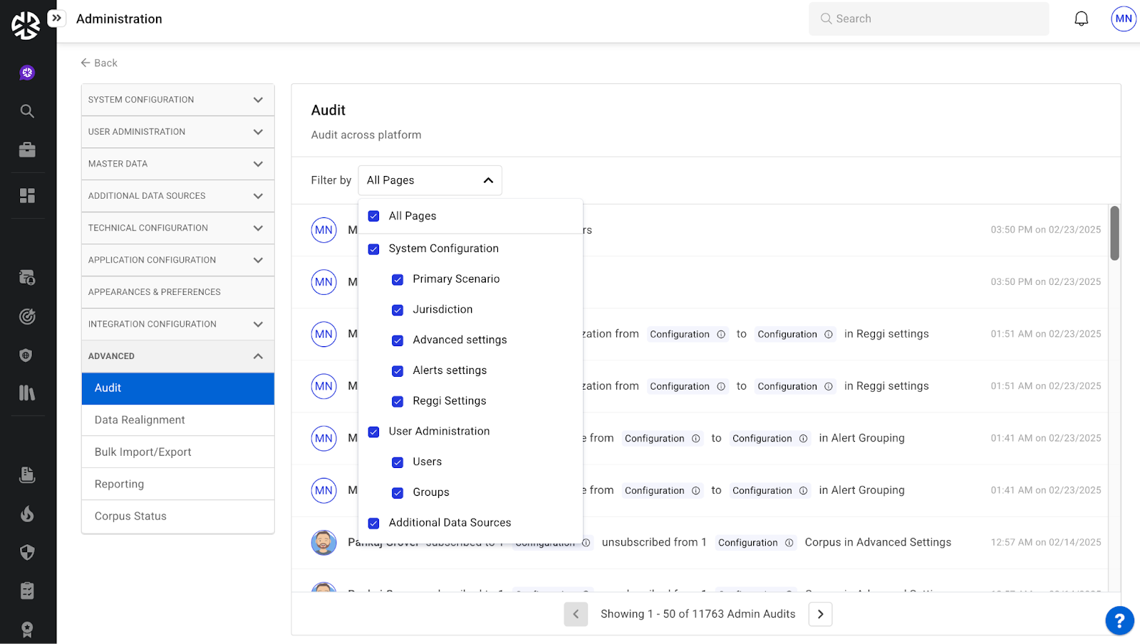Uncheck the All Pages checkbox
Screen dimensions: 1140x644
373,217
